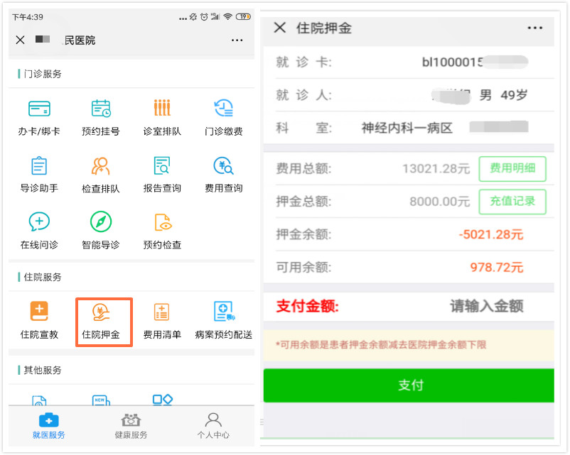570x455 pixels.
Task: Select the 可用余额 note under payment field
Action: click(x=381, y=344)
